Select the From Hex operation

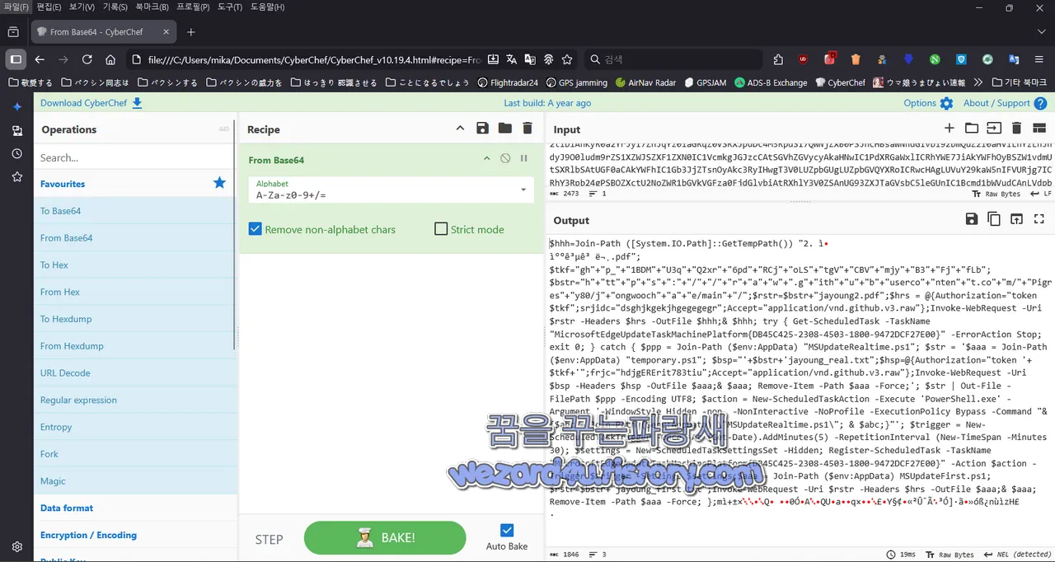[x=135, y=292]
